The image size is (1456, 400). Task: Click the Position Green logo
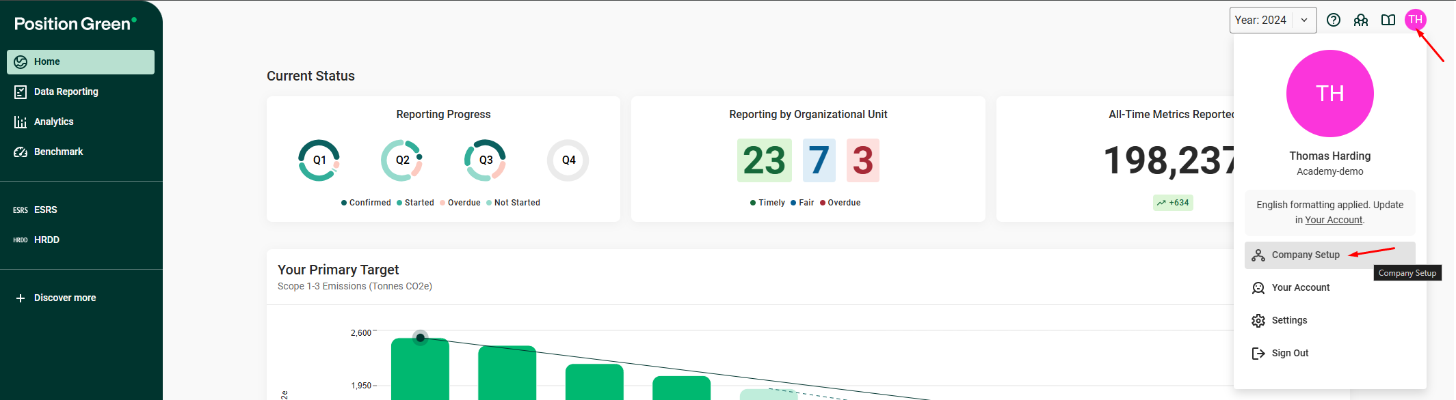pos(75,24)
